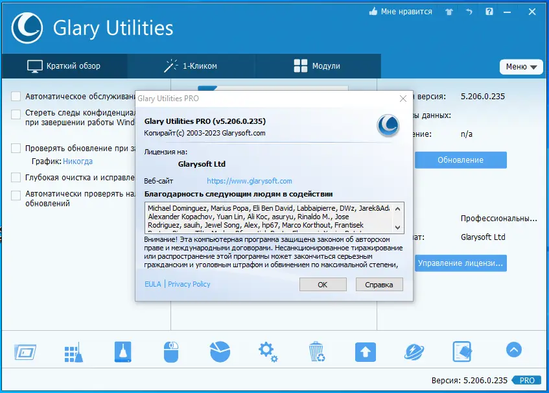Viewport: 549px width, 393px height.
Task: Open the Модули tab
Action: [x=318, y=65]
